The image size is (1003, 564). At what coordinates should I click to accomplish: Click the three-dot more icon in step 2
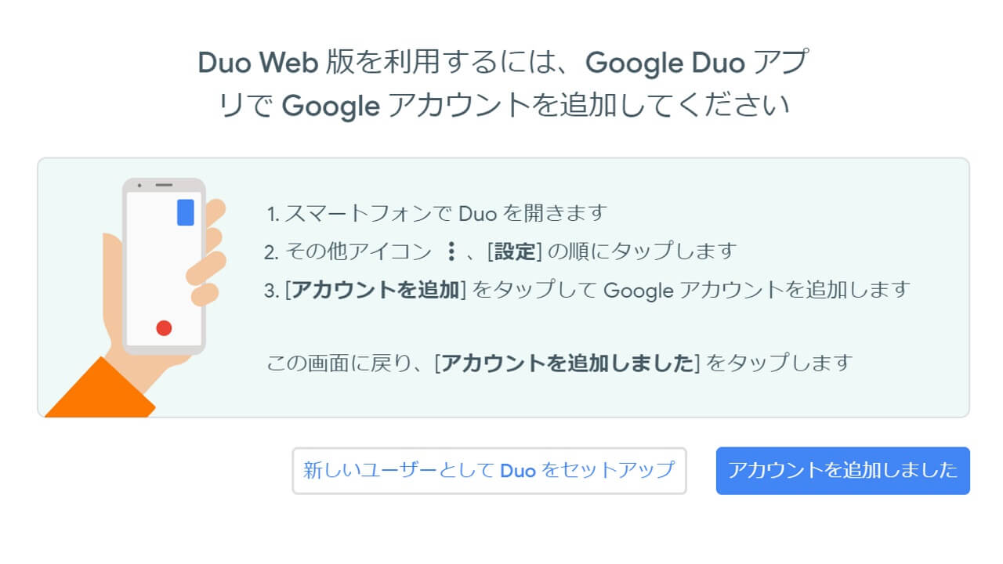pos(451,251)
